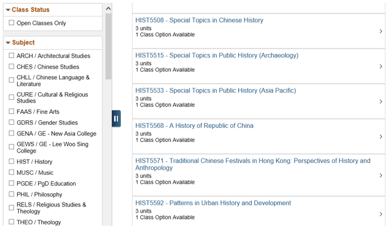Viewport: 388px width, 235px height.
Task: Click the sidebar collapse pause-bars icon
Action: [116, 119]
